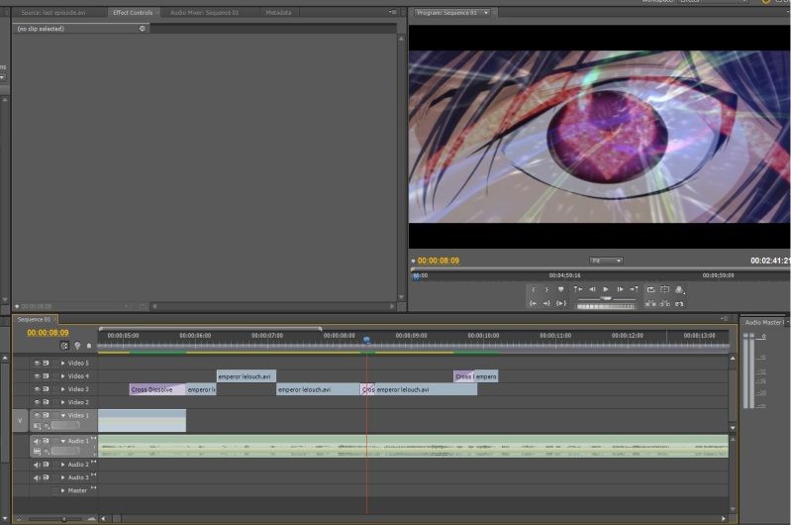The height and width of the screenshot is (525, 791).
Task: Step back one frame
Action: coord(592,289)
